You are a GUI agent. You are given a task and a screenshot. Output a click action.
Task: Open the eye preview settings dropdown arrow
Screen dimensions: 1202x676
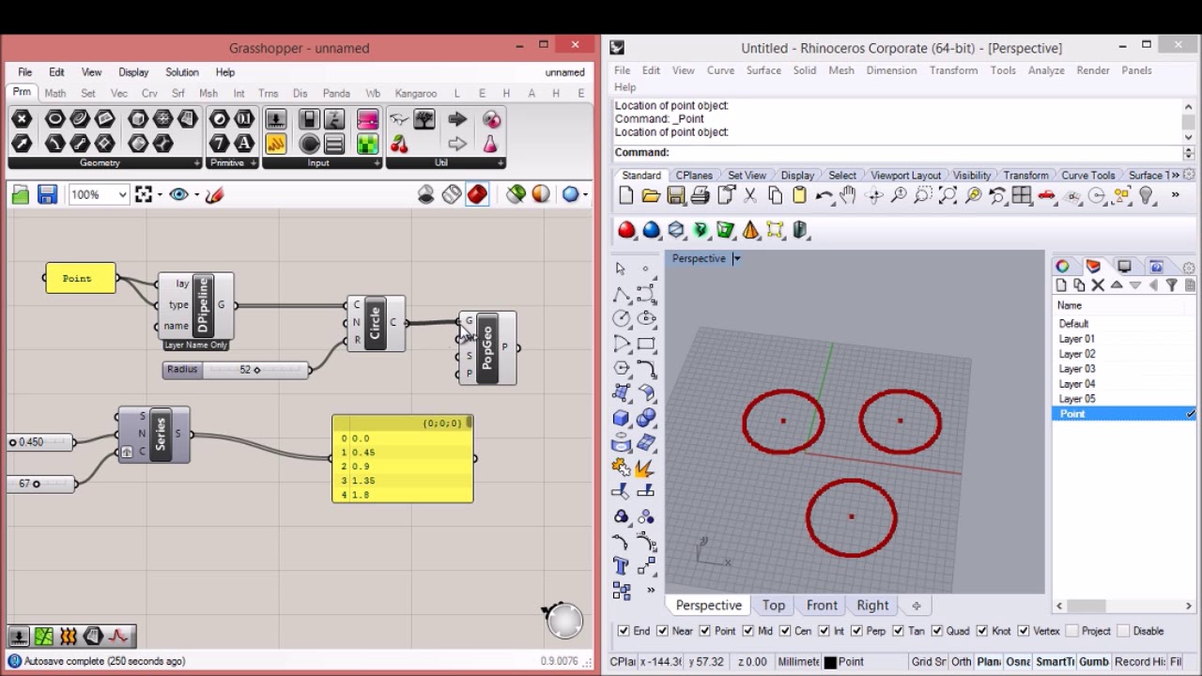(x=196, y=194)
